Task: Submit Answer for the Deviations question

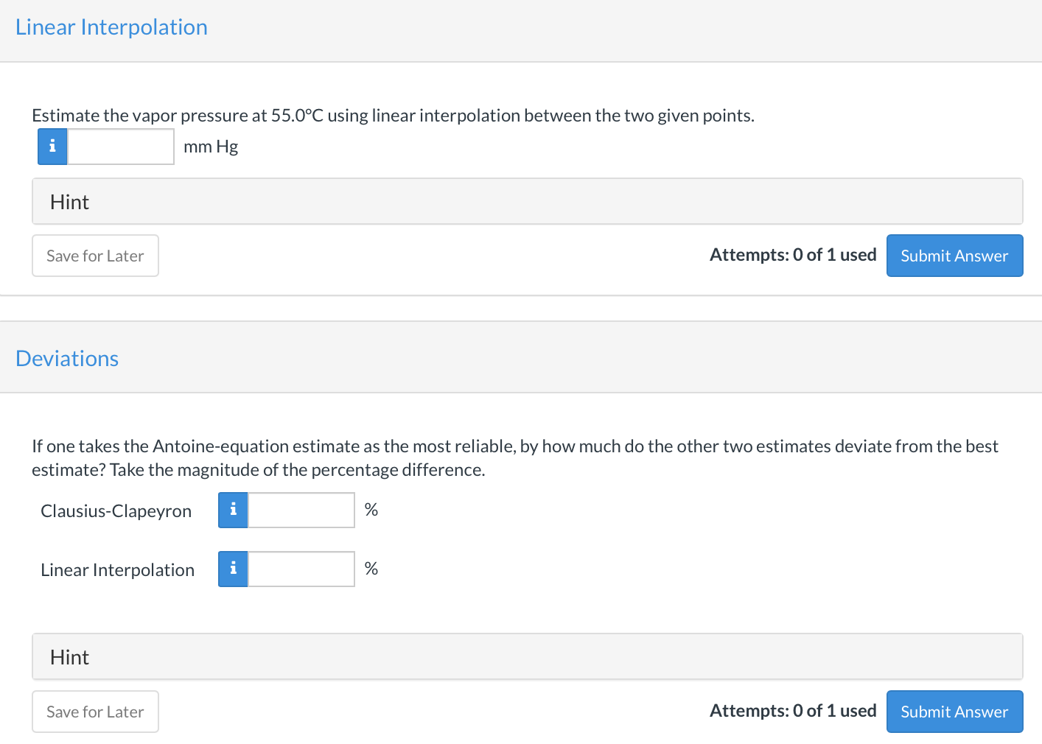Action: (x=954, y=712)
